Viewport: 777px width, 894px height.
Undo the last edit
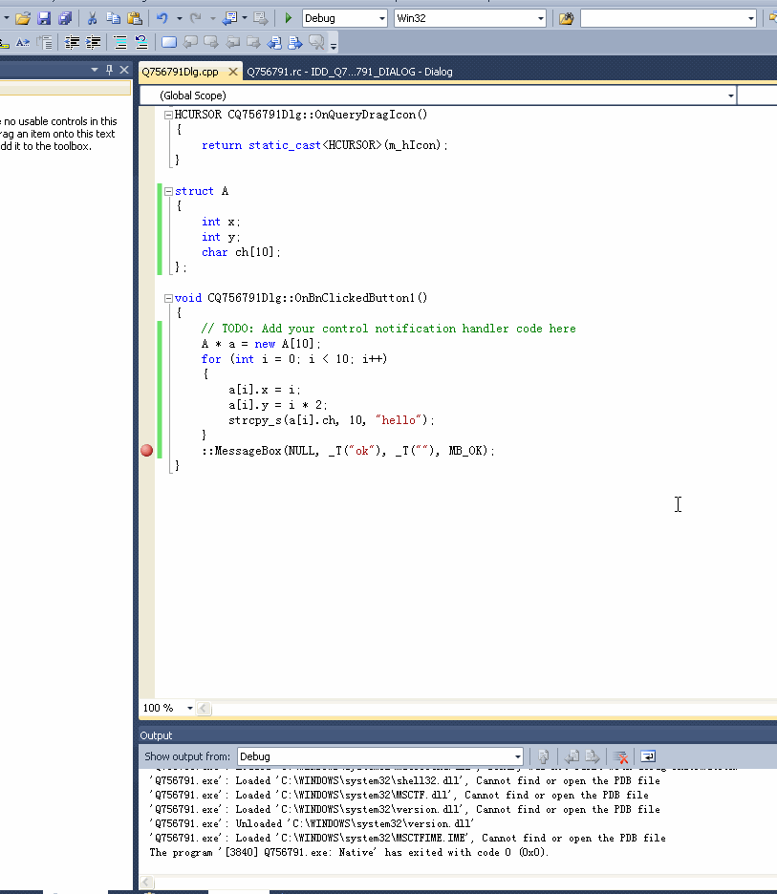(x=162, y=18)
